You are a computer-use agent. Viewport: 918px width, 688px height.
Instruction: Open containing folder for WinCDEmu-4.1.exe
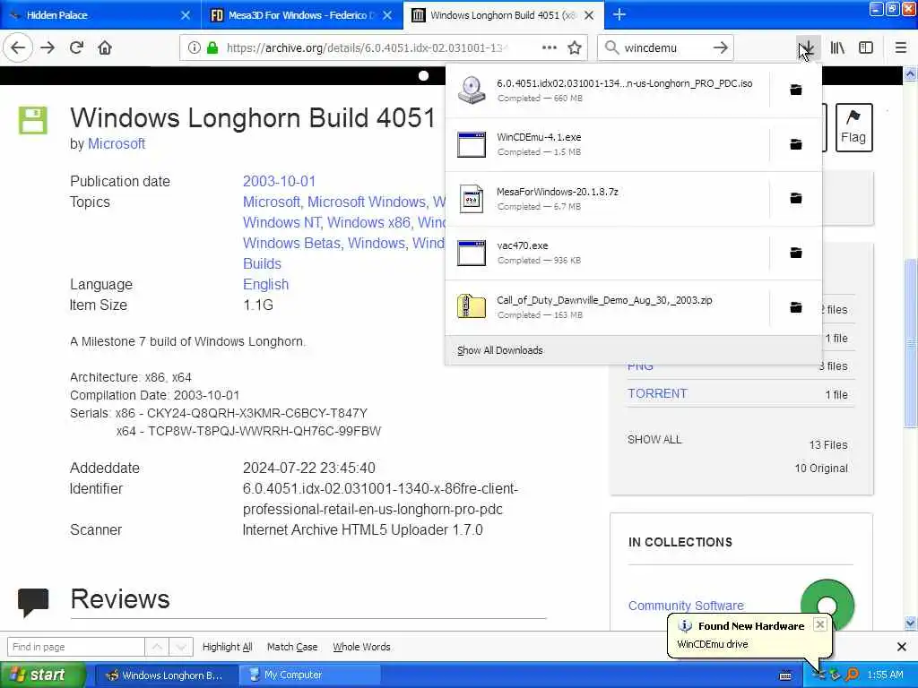tap(796, 144)
